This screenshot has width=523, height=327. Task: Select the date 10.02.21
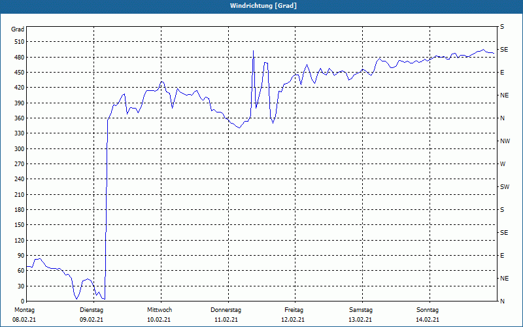(159, 320)
